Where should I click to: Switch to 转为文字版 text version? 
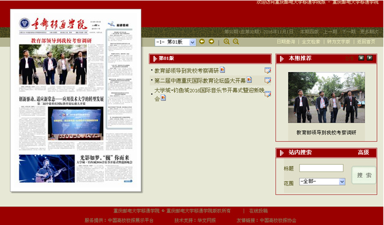tap(339, 42)
